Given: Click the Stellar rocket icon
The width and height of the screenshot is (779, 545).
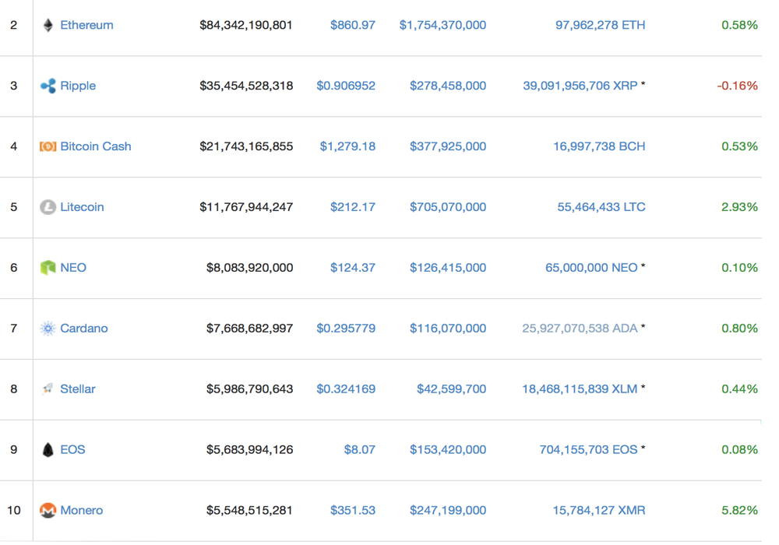Looking at the screenshot, I should [x=48, y=389].
